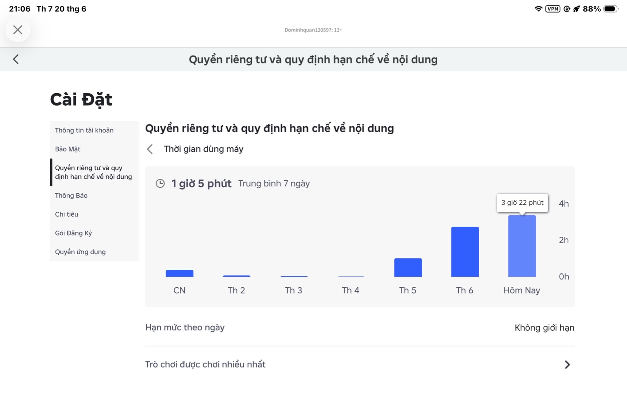Select the Th 2 usage bar

(x=237, y=276)
